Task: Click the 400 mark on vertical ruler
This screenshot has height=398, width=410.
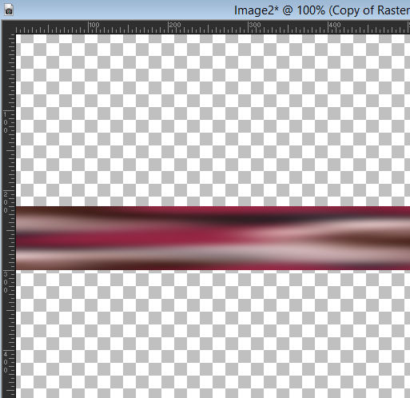Action: (x=6, y=362)
